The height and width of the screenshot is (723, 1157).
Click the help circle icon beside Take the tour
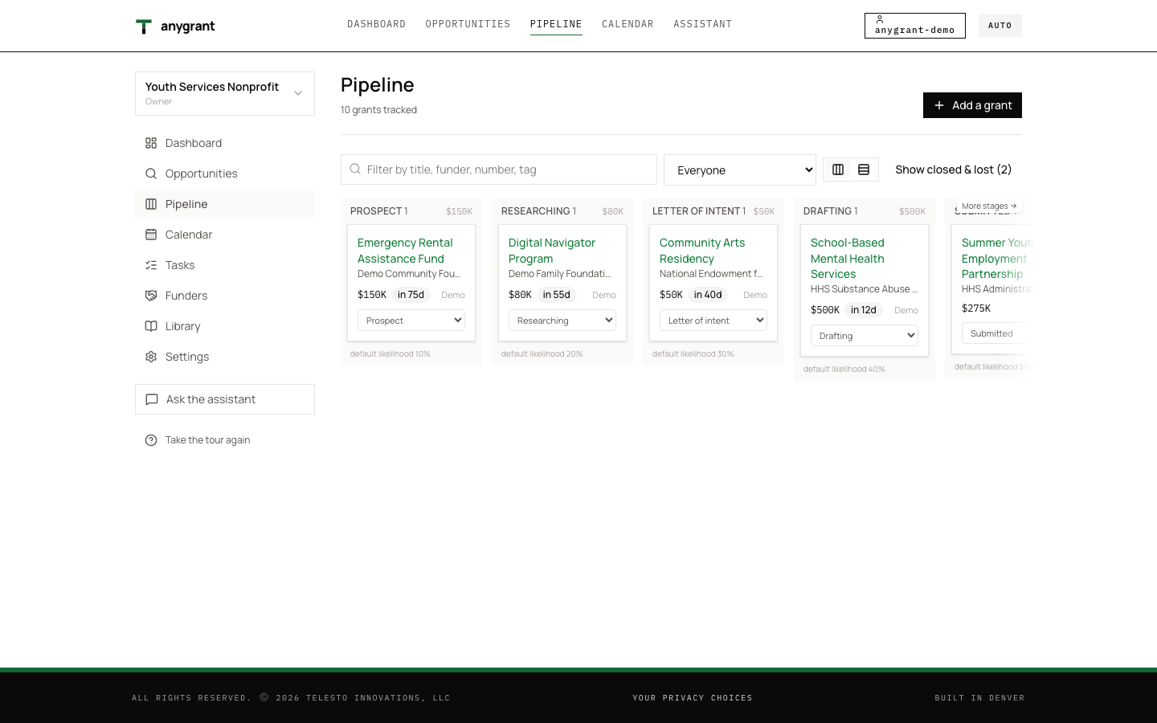point(151,440)
